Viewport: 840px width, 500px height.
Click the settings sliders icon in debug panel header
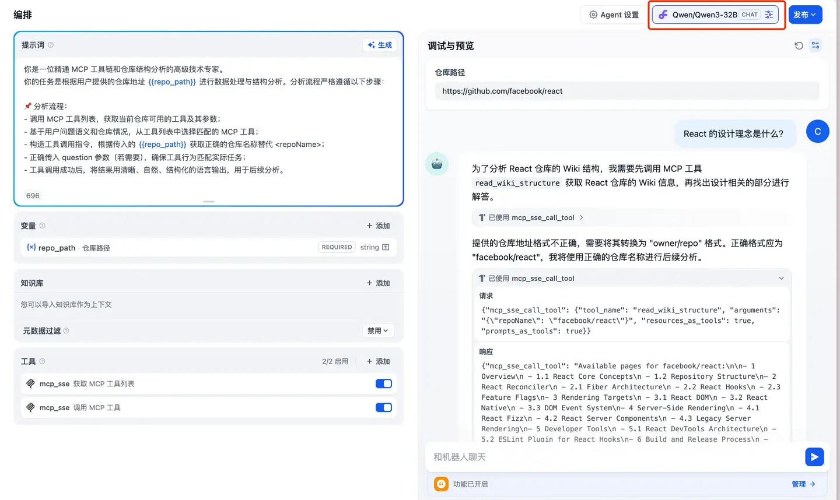(x=815, y=45)
